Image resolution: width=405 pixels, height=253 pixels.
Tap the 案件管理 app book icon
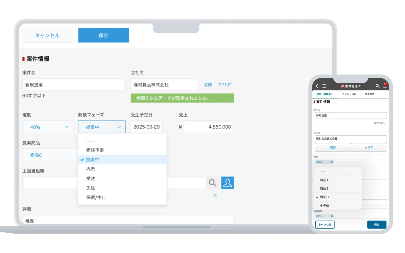[x=343, y=86]
